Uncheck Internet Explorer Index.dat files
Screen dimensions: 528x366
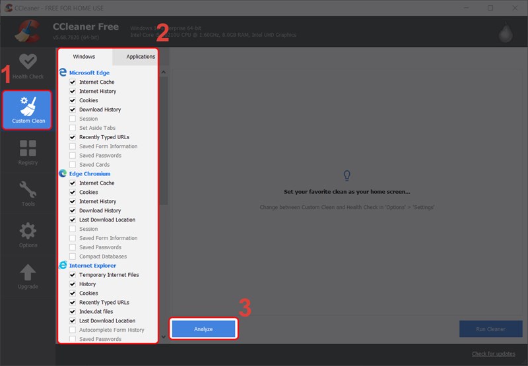pyautogui.click(x=73, y=311)
